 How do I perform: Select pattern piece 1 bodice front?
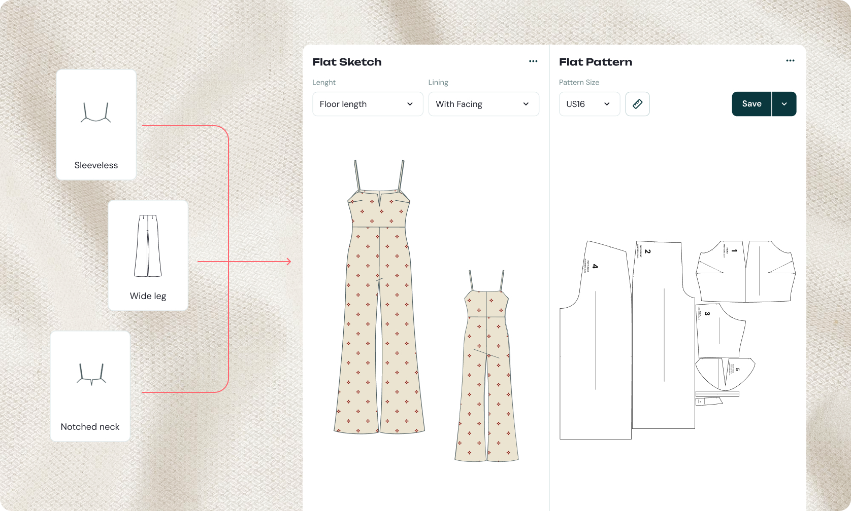tap(745, 272)
